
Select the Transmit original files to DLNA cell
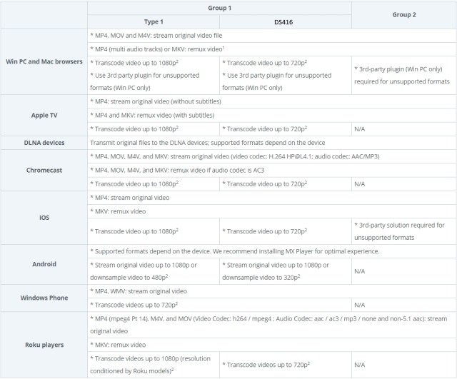(271, 143)
